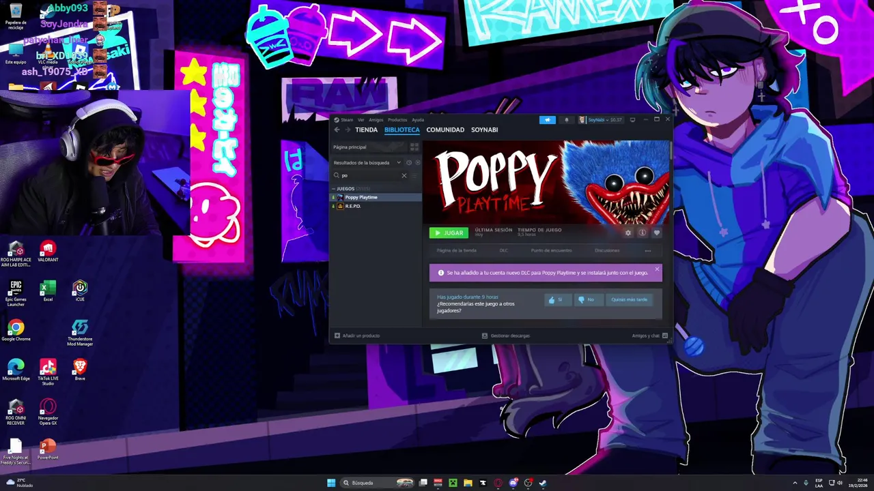Switch to Big Picture mode monitor icon
This screenshot has width=874, height=491.
[632, 119]
